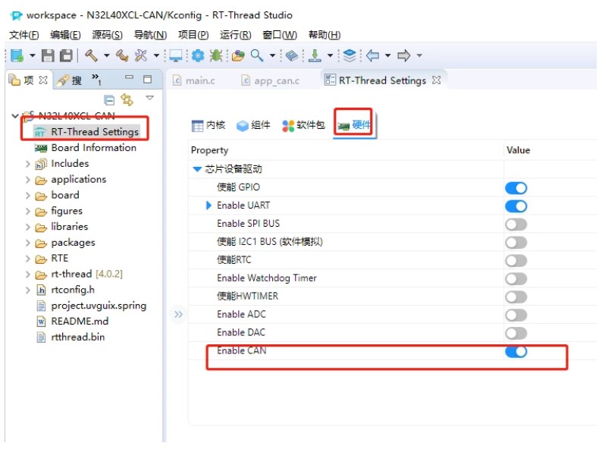Switch to the 内核 settings tab
This screenshot has width=599, height=449.
click(x=209, y=125)
